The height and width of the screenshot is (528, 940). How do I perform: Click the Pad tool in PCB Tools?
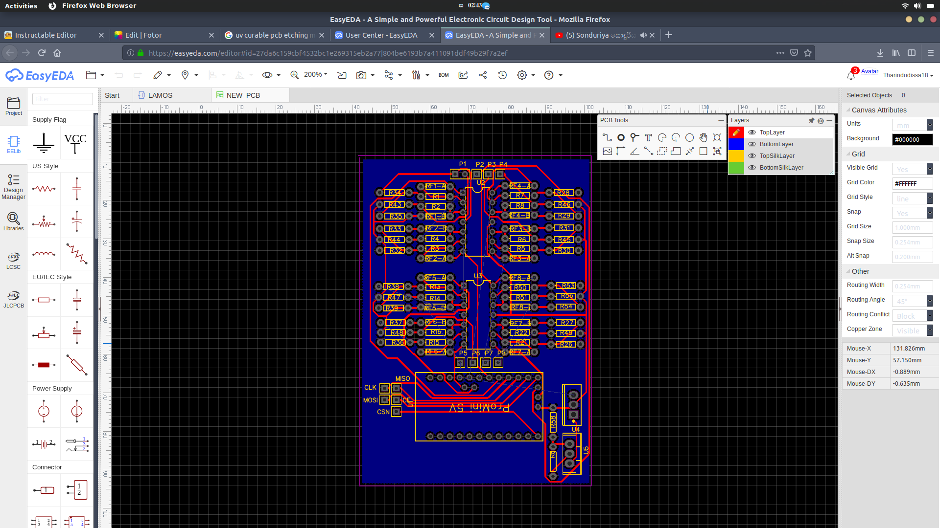coord(620,137)
